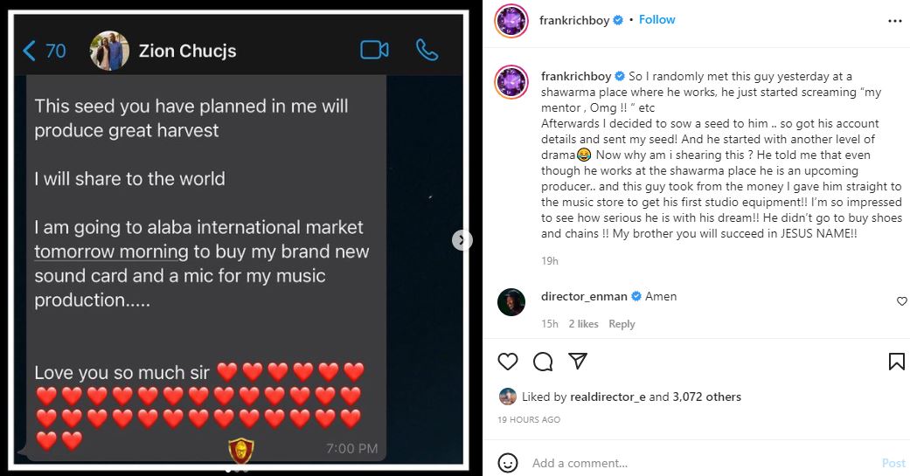Click the back chevron showing 70
The width and height of the screenshot is (910, 476).
point(44,51)
